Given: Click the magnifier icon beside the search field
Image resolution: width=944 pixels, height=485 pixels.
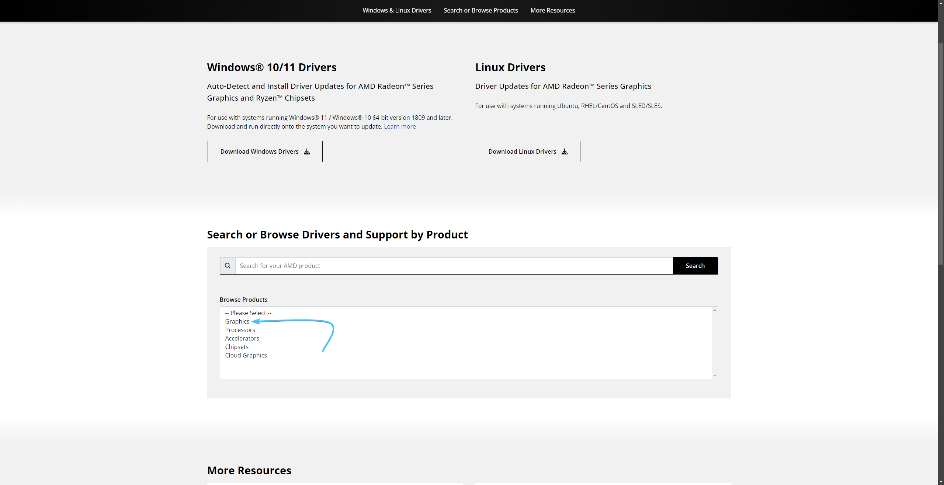Looking at the screenshot, I should (x=228, y=266).
